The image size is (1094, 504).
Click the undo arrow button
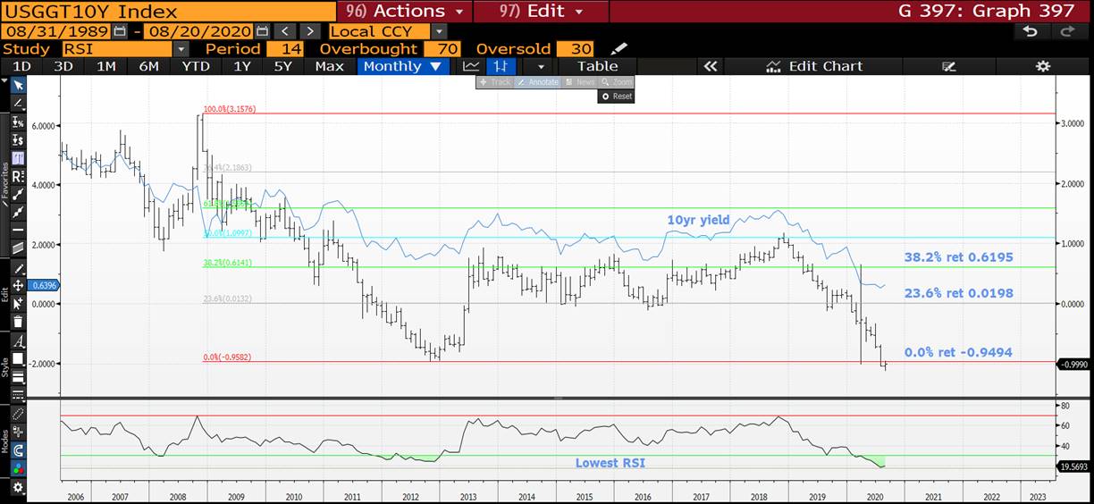[x=1031, y=30]
